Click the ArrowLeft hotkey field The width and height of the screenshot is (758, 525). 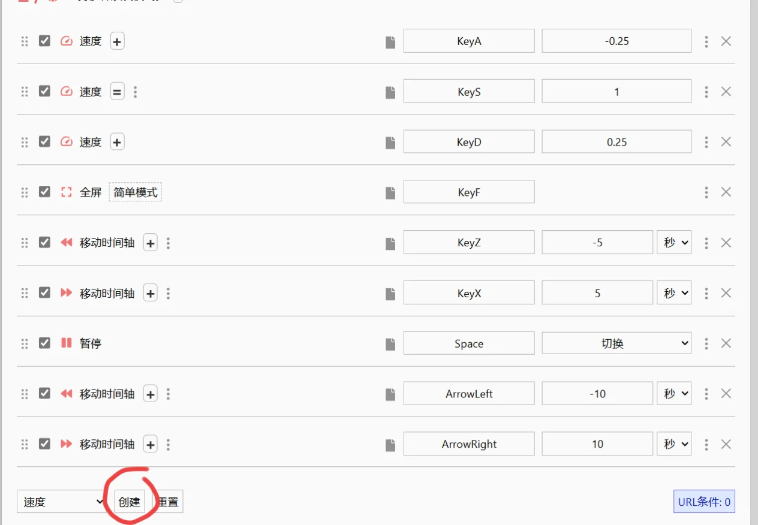click(469, 394)
